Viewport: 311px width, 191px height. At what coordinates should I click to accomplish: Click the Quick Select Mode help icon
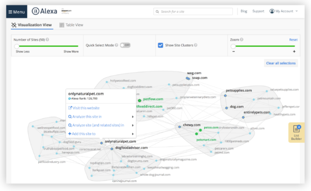pyautogui.click(x=117, y=45)
